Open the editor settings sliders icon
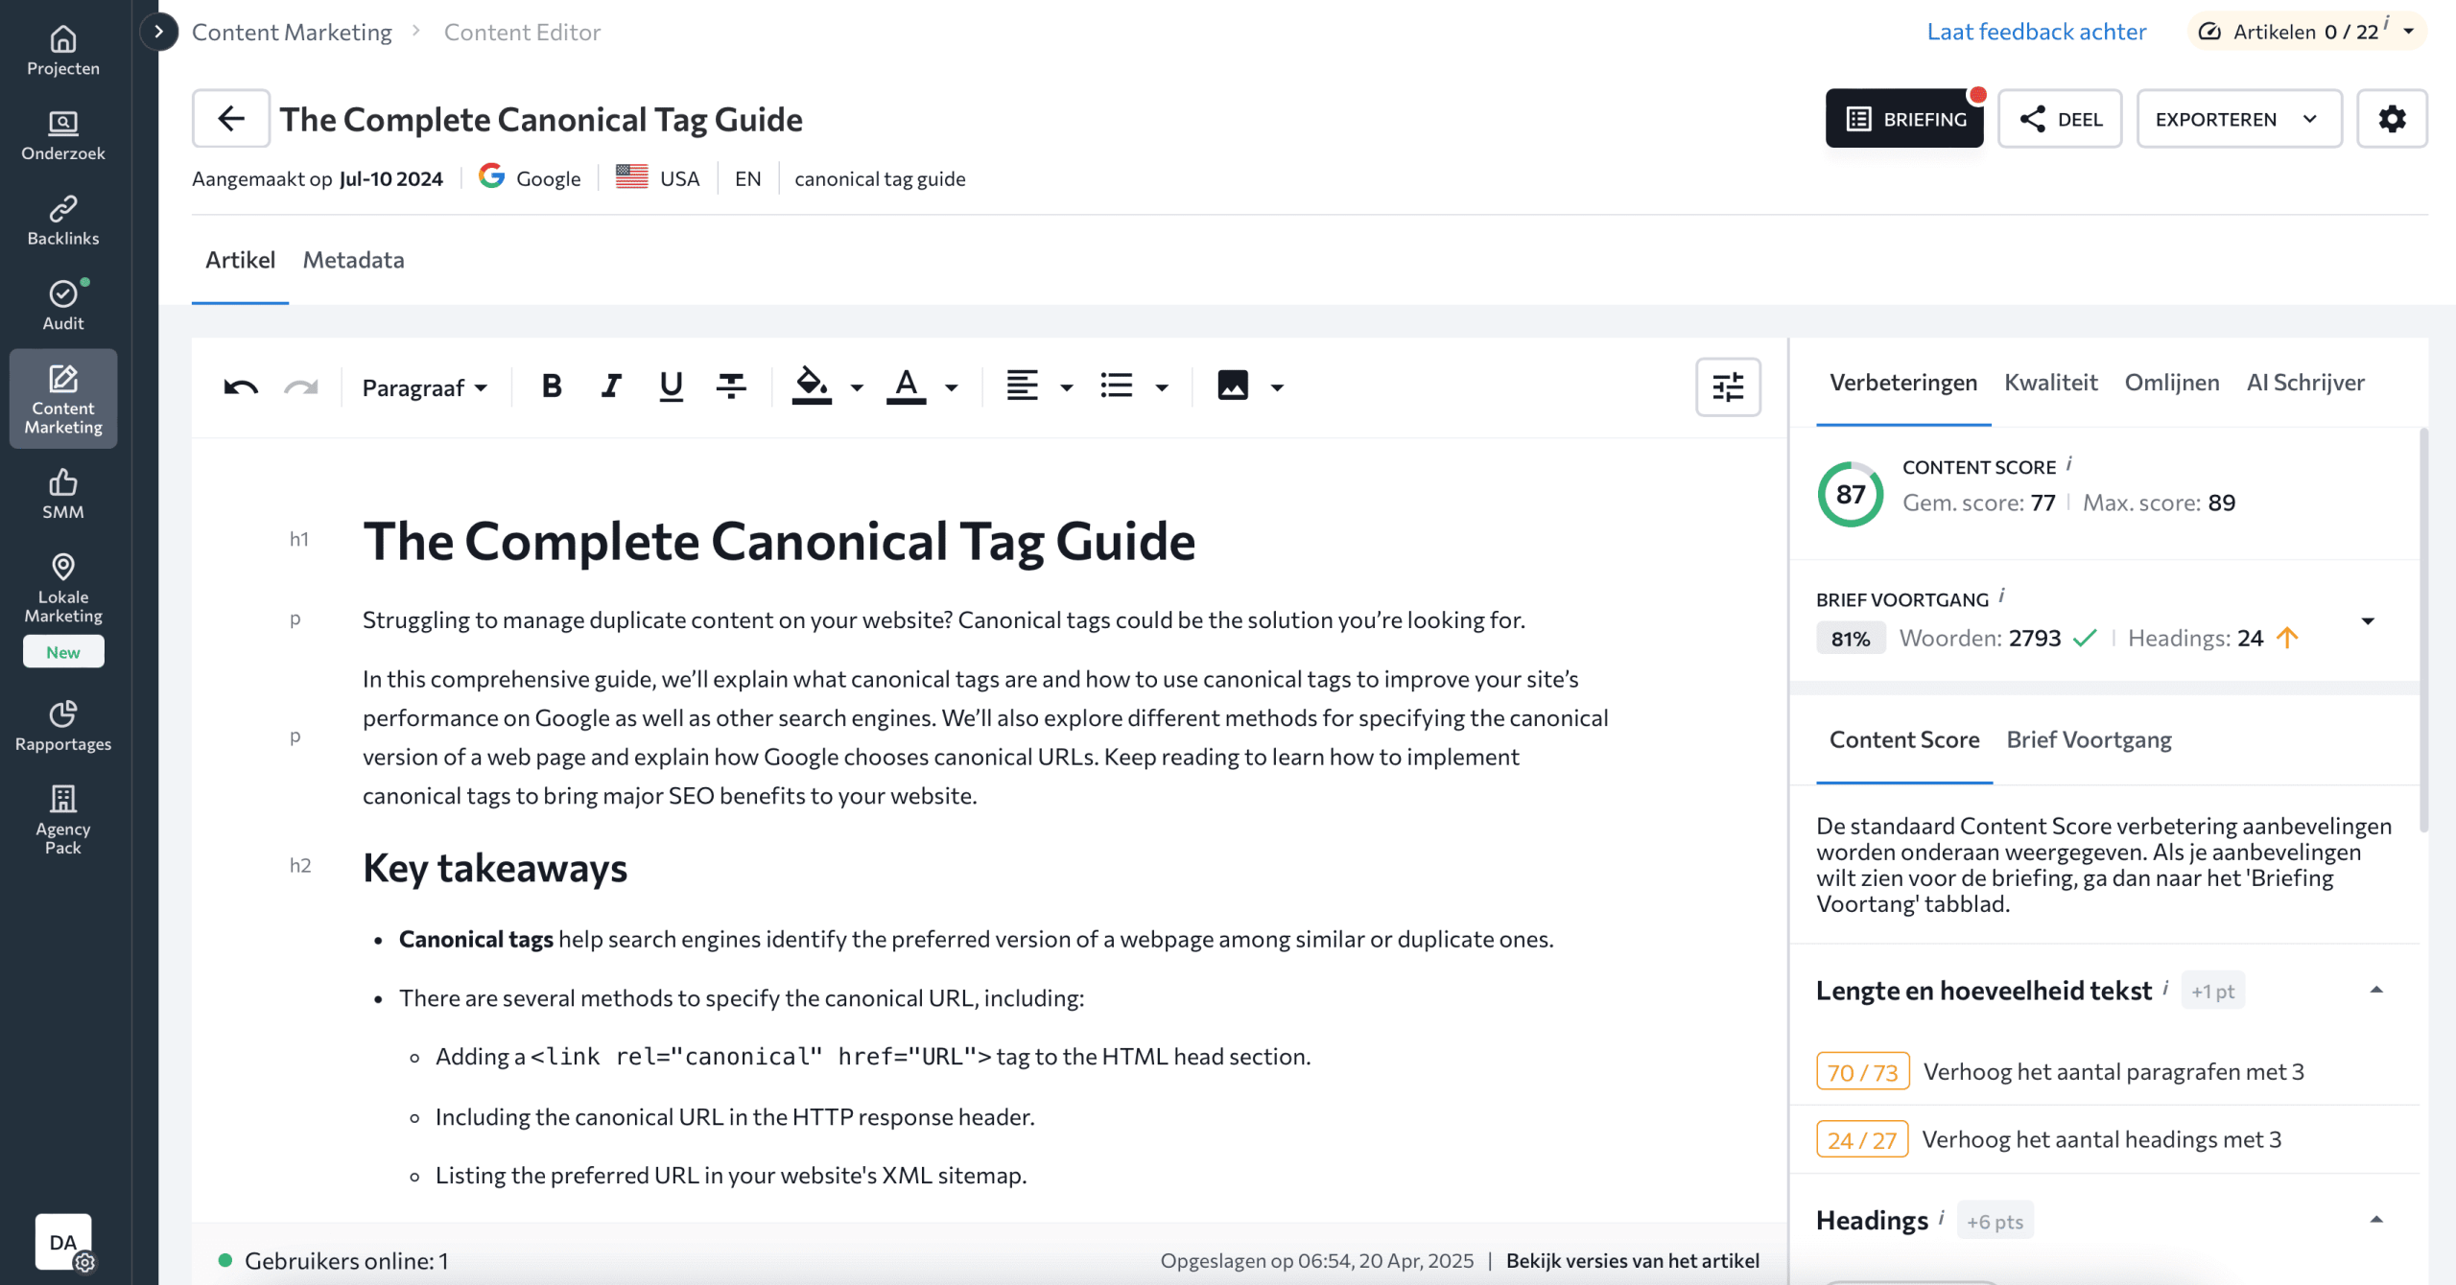Screen dimensions: 2456x1285 pyautogui.click(x=1728, y=386)
